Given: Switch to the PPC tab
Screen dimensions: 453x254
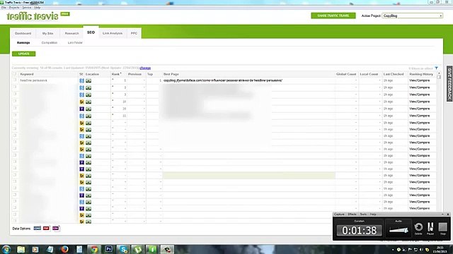Looking at the screenshot, I should click(x=134, y=33).
